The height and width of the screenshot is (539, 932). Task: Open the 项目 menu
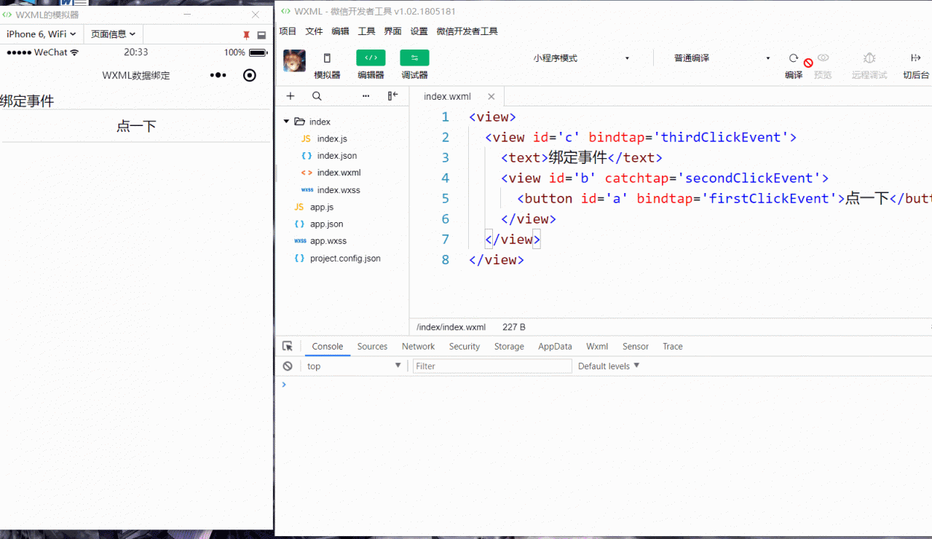click(x=288, y=31)
